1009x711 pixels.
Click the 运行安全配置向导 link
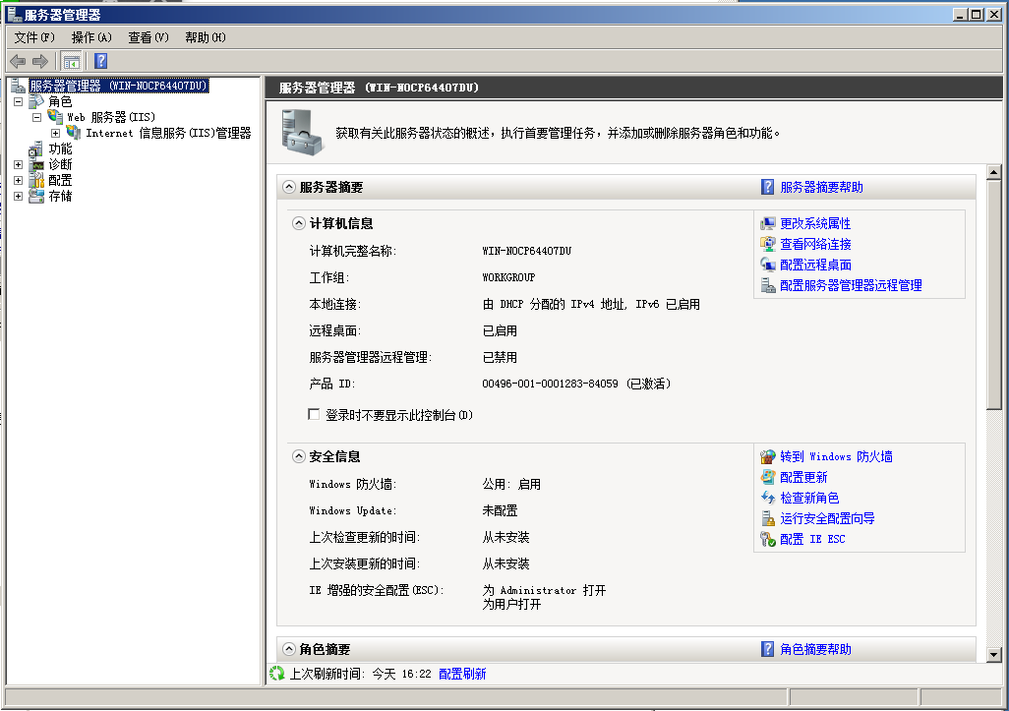pos(827,518)
